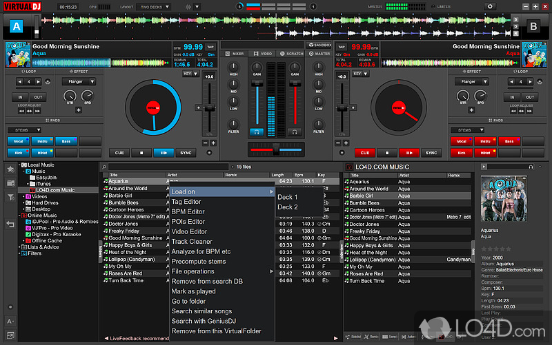Click the back arrow icon in sidebar
Screen dimensions: 552x345
tap(10, 224)
